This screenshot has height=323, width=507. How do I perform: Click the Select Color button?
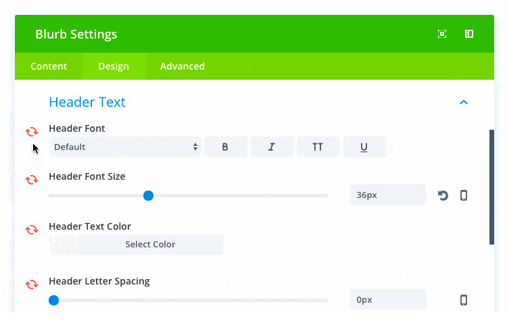[150, 245]
